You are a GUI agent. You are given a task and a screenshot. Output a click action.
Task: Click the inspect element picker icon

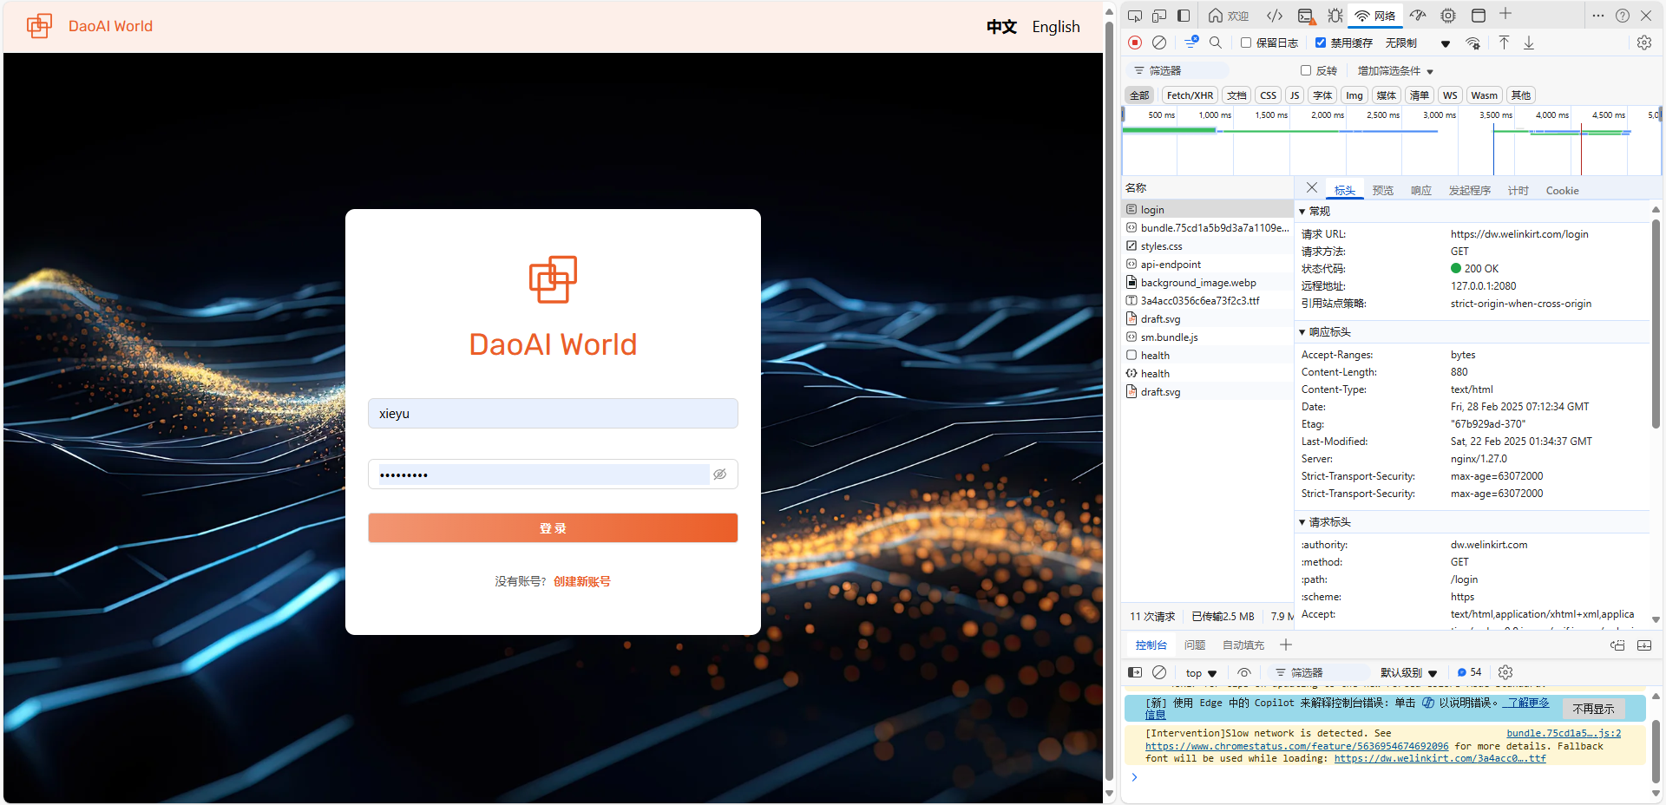coord(1134,16)
